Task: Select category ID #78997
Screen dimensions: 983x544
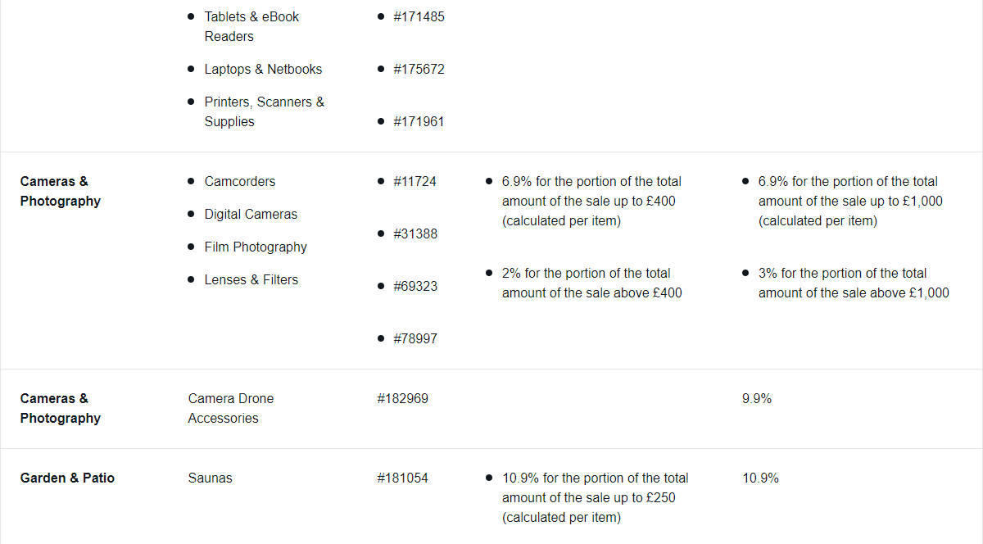Action: [x=415, y=338]
